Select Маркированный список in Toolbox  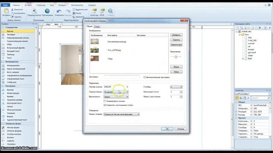(18, 38)
